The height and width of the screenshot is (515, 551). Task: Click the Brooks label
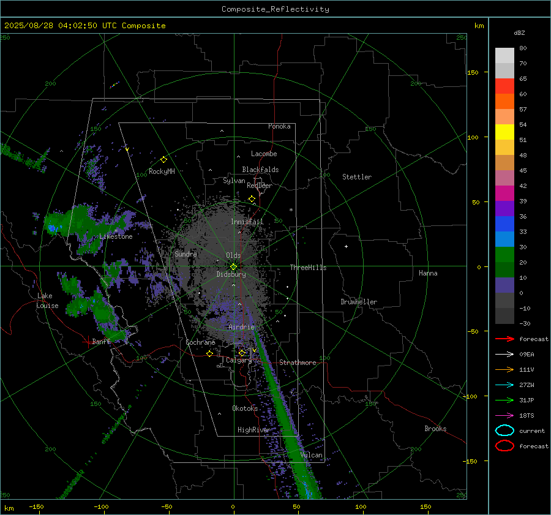click(x=435, y=429)
